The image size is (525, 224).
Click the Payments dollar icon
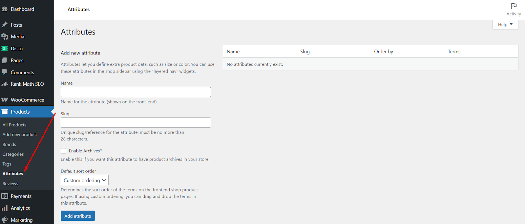[5, 196]
